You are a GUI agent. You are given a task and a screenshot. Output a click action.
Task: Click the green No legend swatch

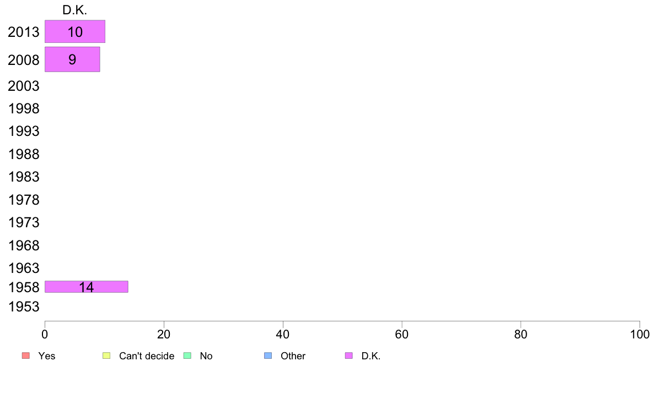click(x=187, y=355)
